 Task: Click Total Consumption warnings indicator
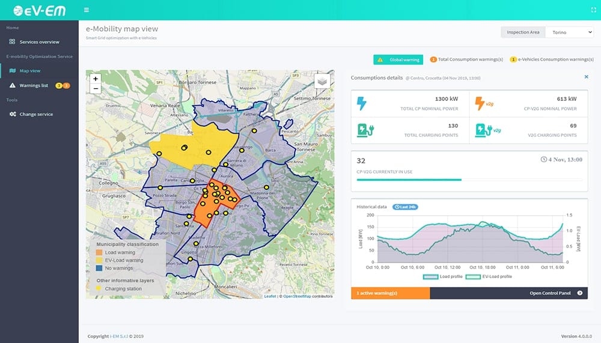pos(466,59)
